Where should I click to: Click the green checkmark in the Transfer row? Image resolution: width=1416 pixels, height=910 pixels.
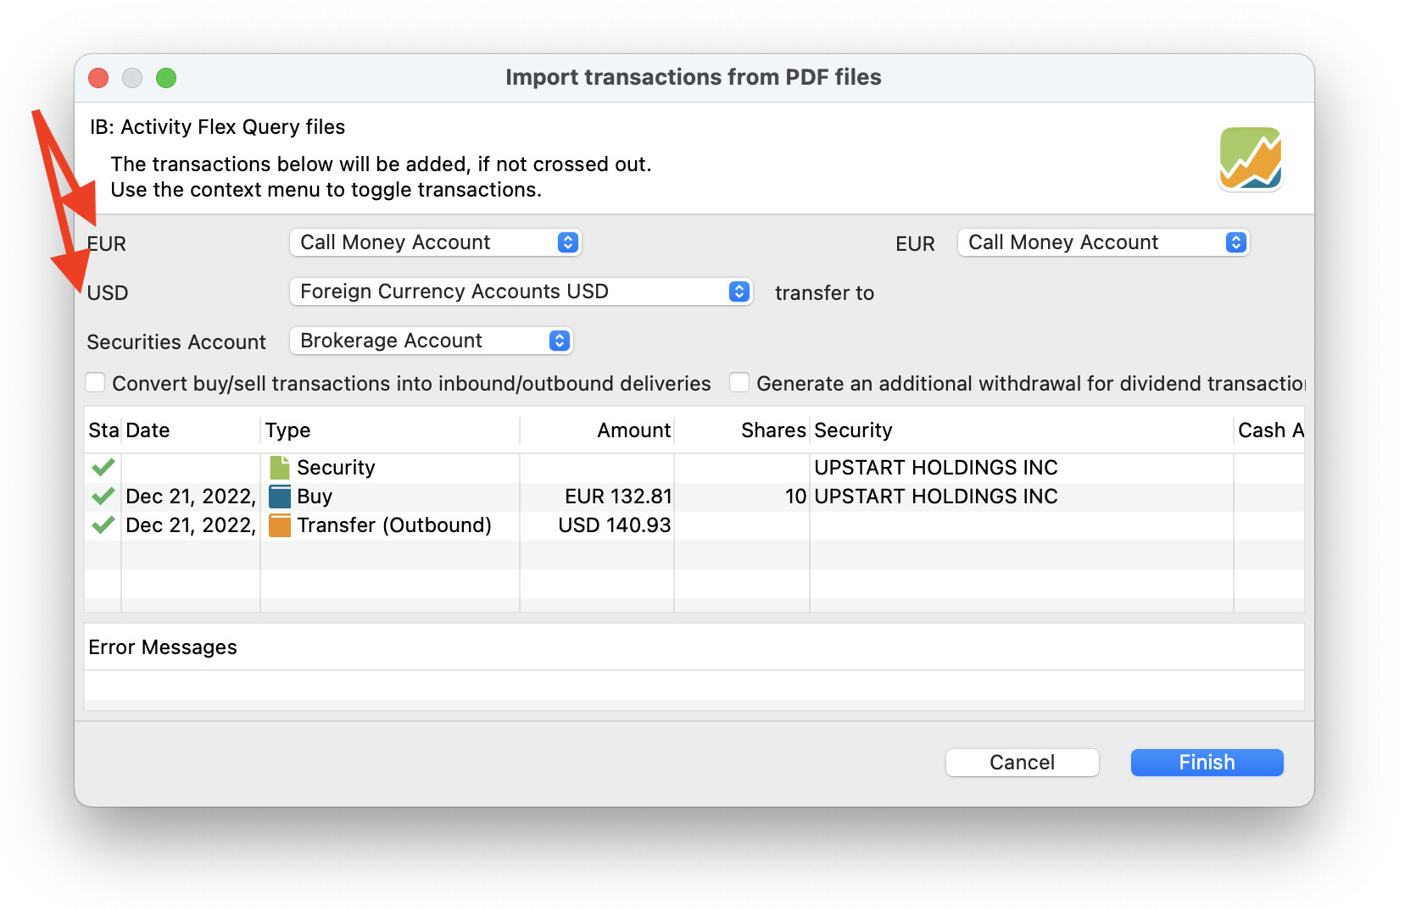tap(103, 525)
